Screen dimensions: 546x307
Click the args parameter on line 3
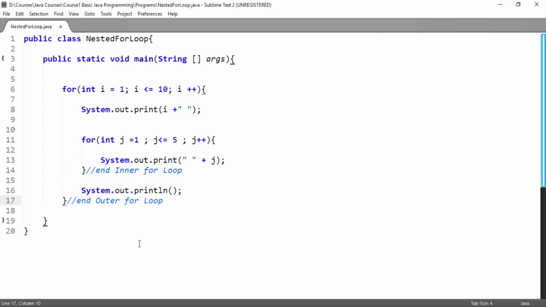(215, 59)
